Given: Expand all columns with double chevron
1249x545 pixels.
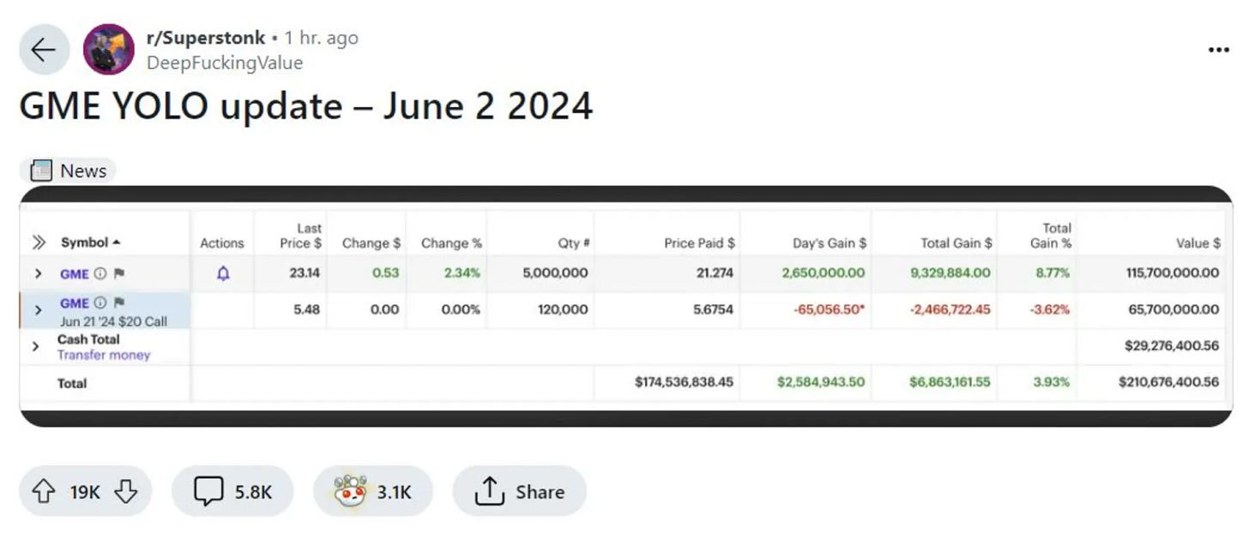Looking at the screenshot, I should click(x=39, y=243).
